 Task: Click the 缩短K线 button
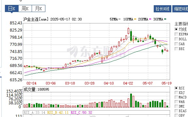180,9
